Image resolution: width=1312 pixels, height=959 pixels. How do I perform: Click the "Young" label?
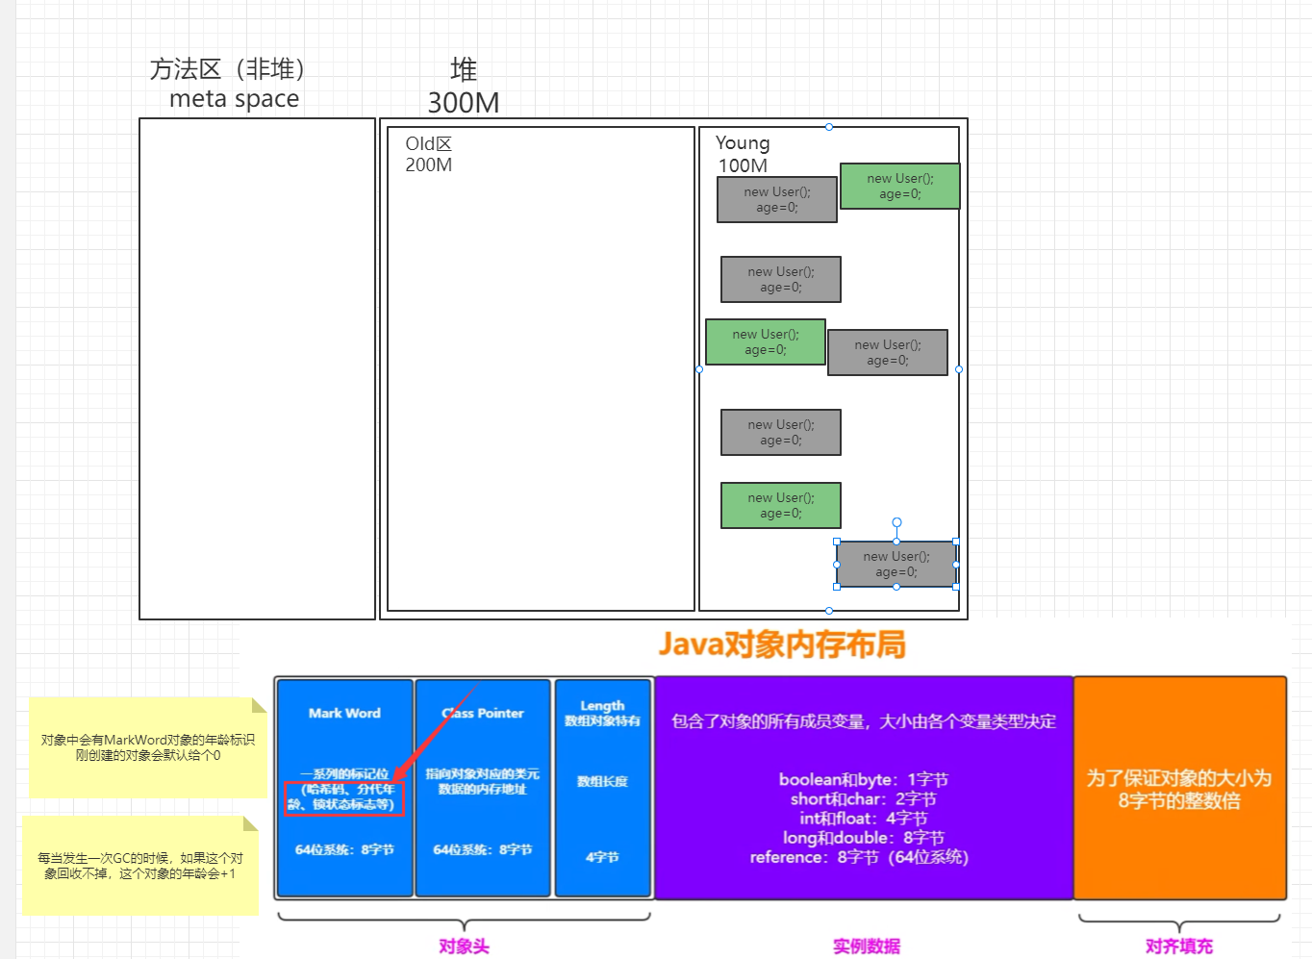tap(743, 143)
